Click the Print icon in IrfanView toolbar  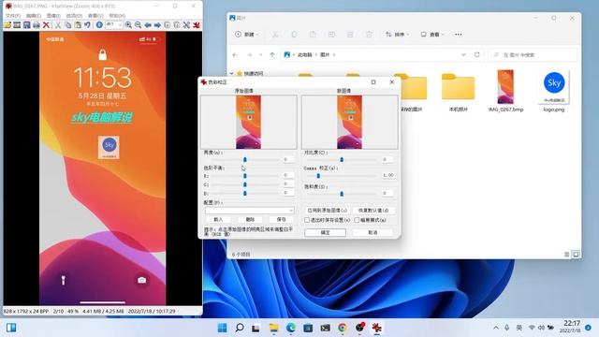(x=37, y=25)
